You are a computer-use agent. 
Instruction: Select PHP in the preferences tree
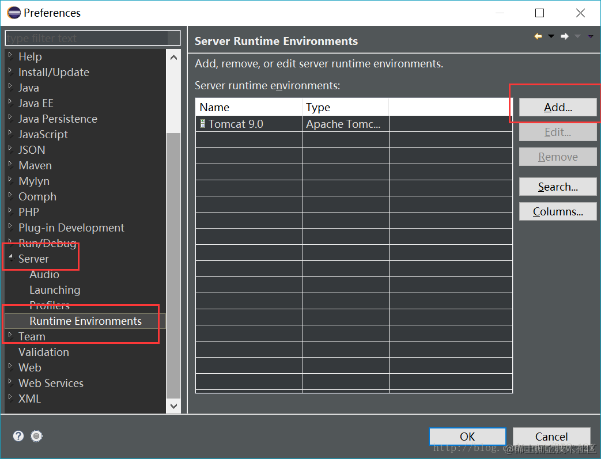[29, 212]
